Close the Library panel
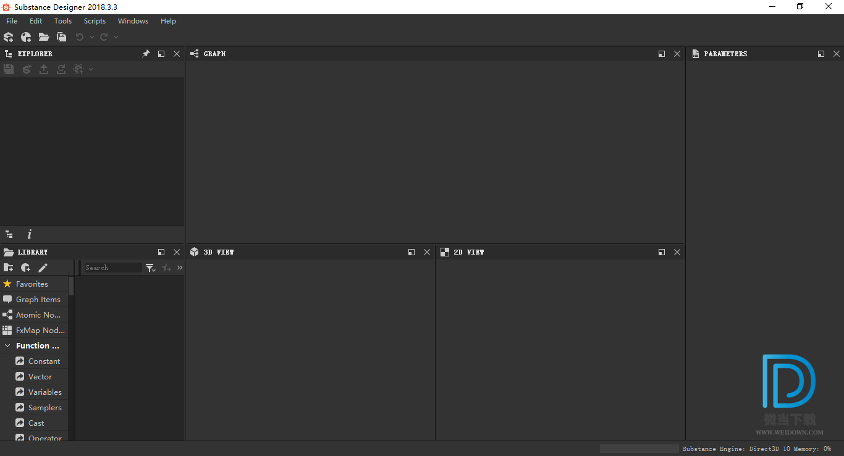 (x=177, y=252)
